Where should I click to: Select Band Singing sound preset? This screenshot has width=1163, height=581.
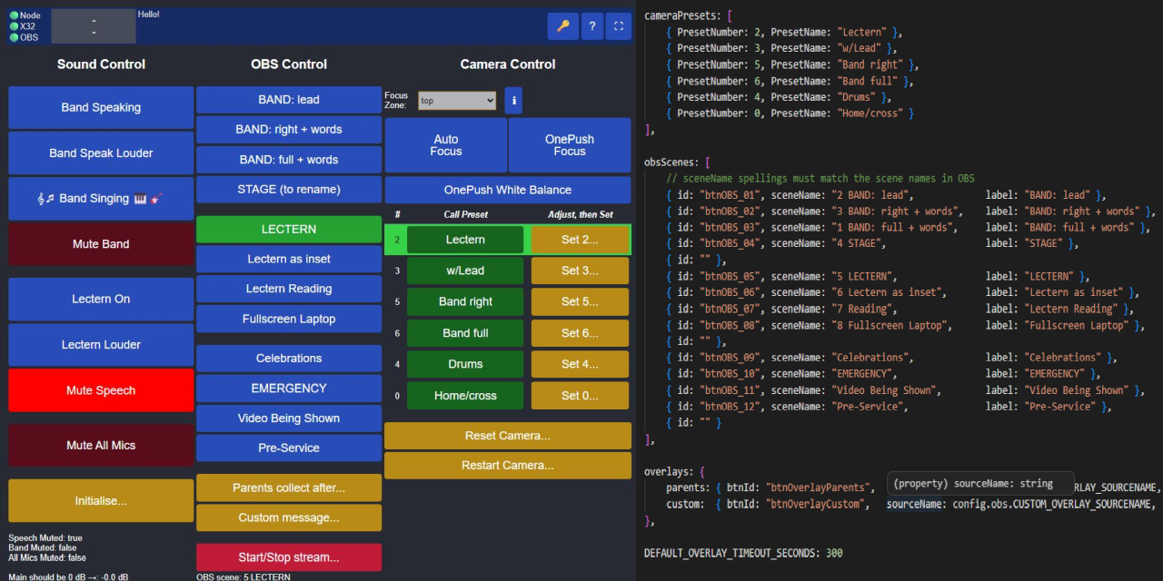pos(101,199)
